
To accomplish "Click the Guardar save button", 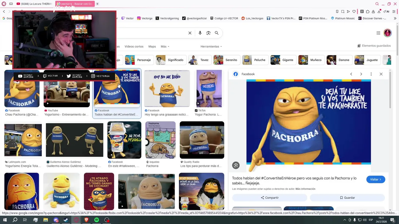I will pyautogui.click(x=347, y=198).
